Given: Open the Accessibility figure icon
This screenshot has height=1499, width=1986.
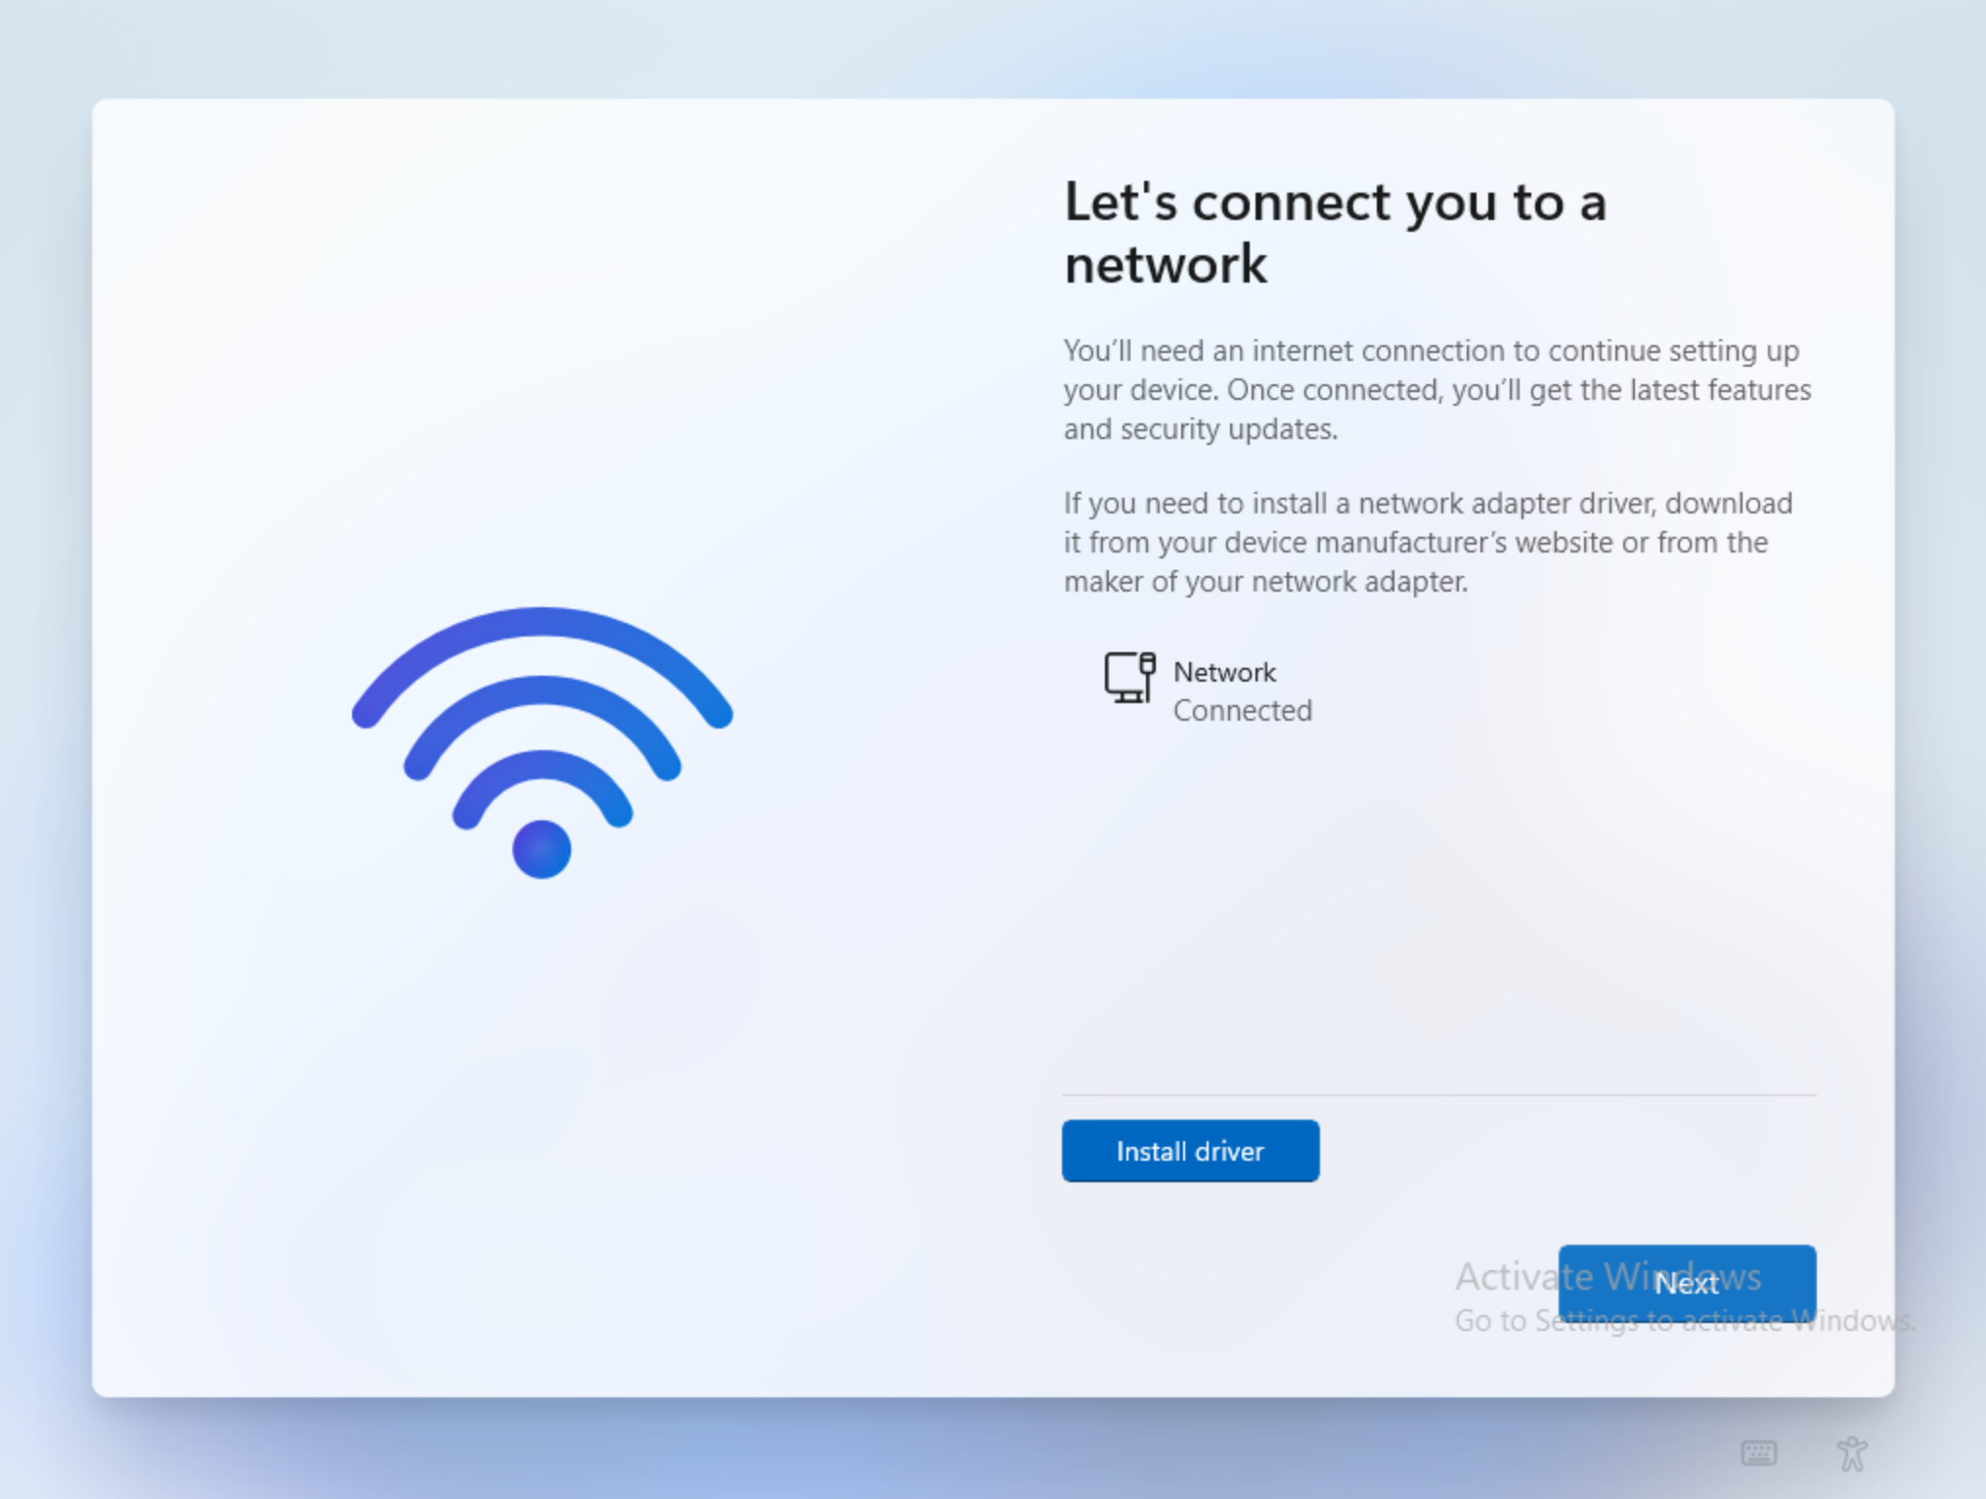Looking at the screenshot, I should (x=1852, y=1453).
